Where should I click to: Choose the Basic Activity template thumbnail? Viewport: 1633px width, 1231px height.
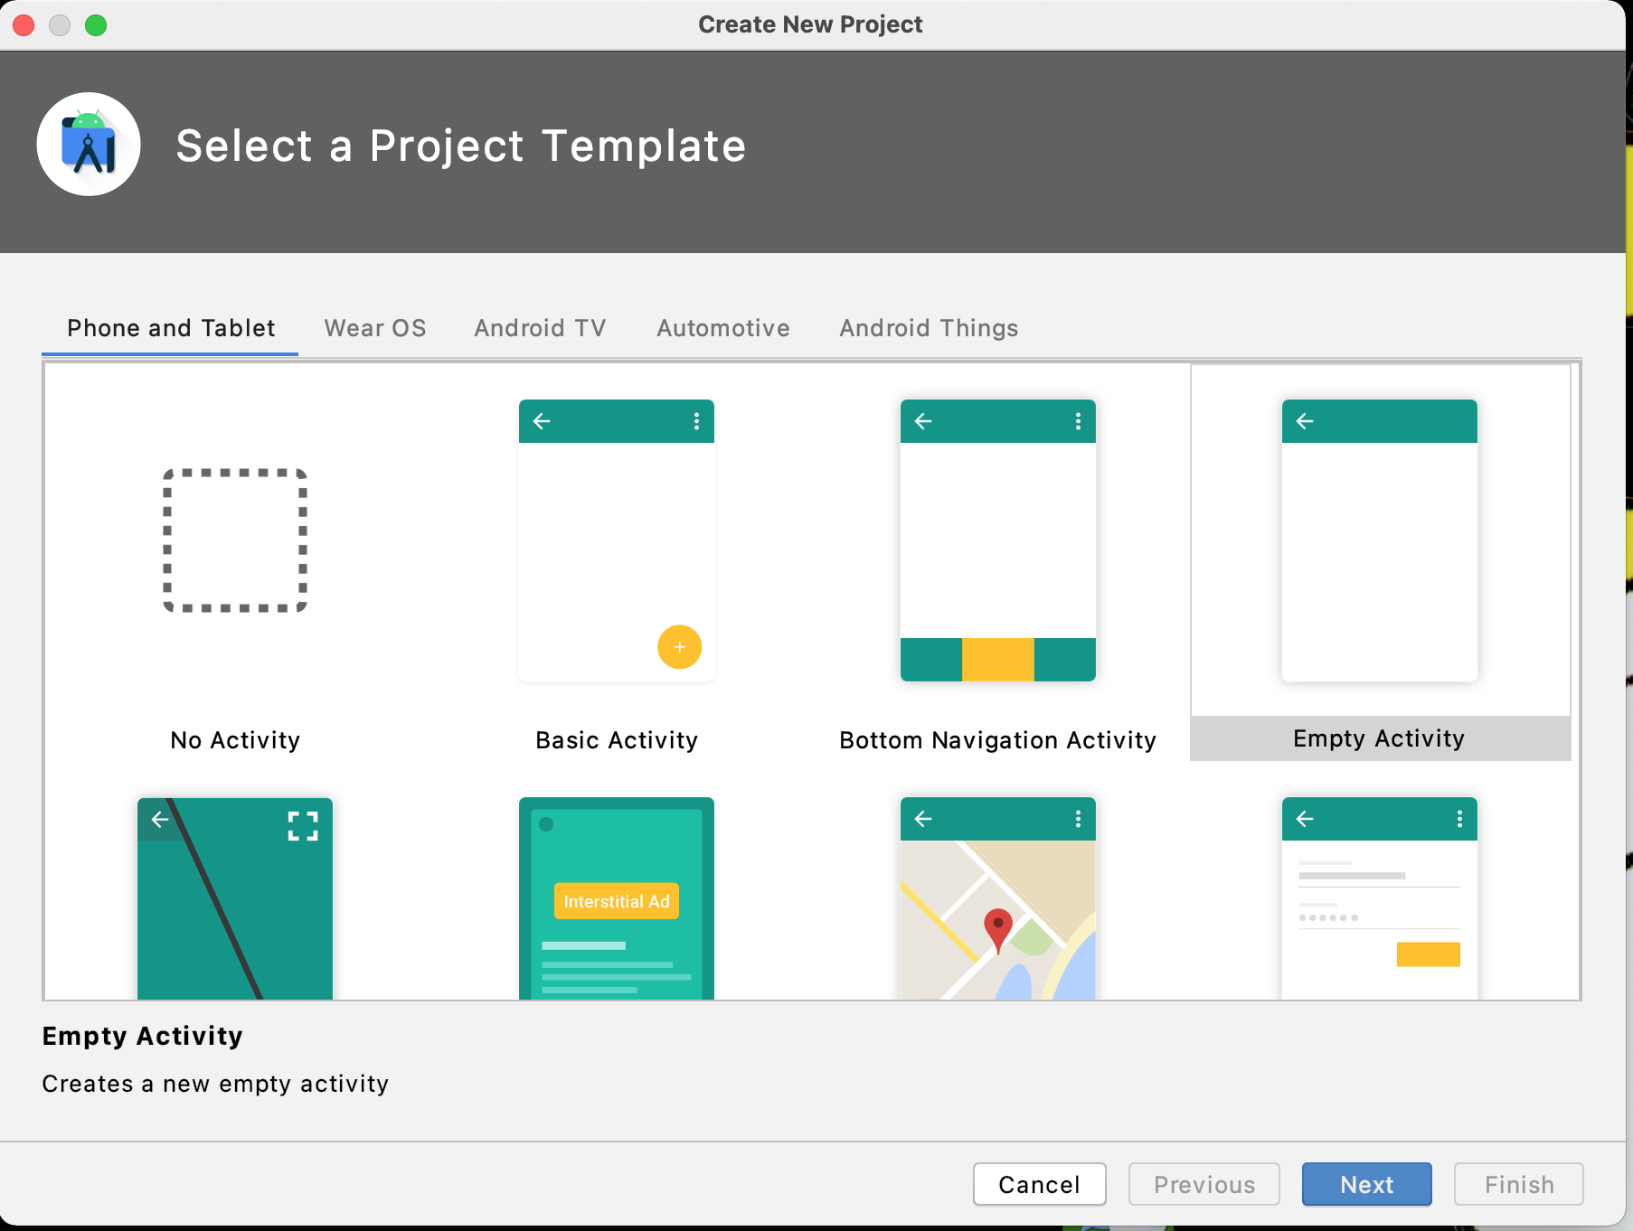616,540
